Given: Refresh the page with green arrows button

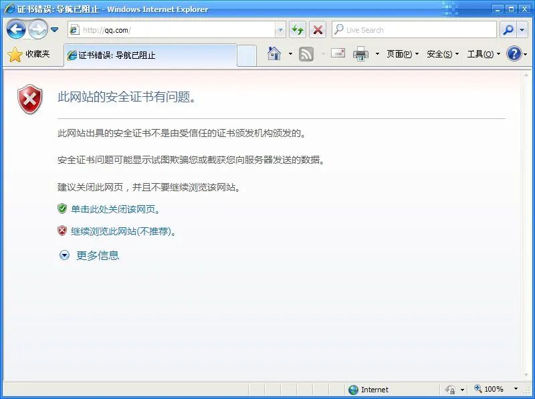Looking at the screenshot, I should pyautogui.click(x=298, y=30).
